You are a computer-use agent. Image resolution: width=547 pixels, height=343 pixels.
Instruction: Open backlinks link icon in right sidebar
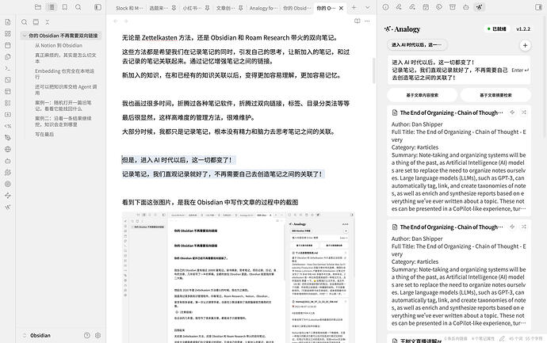[399, 7]
